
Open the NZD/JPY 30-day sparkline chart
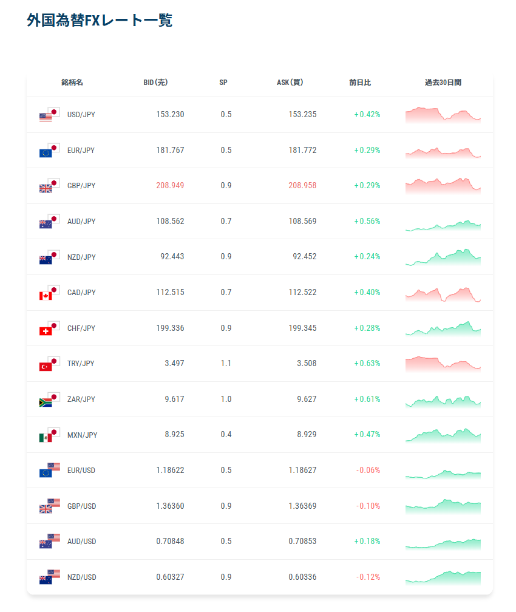tap(443, 257)
